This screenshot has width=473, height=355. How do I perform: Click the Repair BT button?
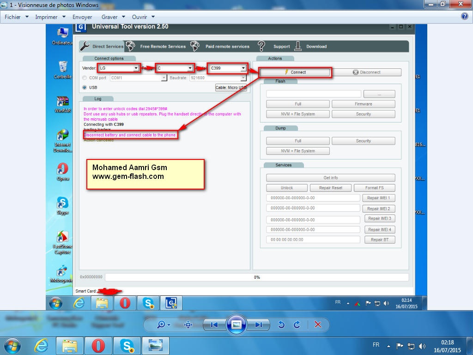(380, 240)
